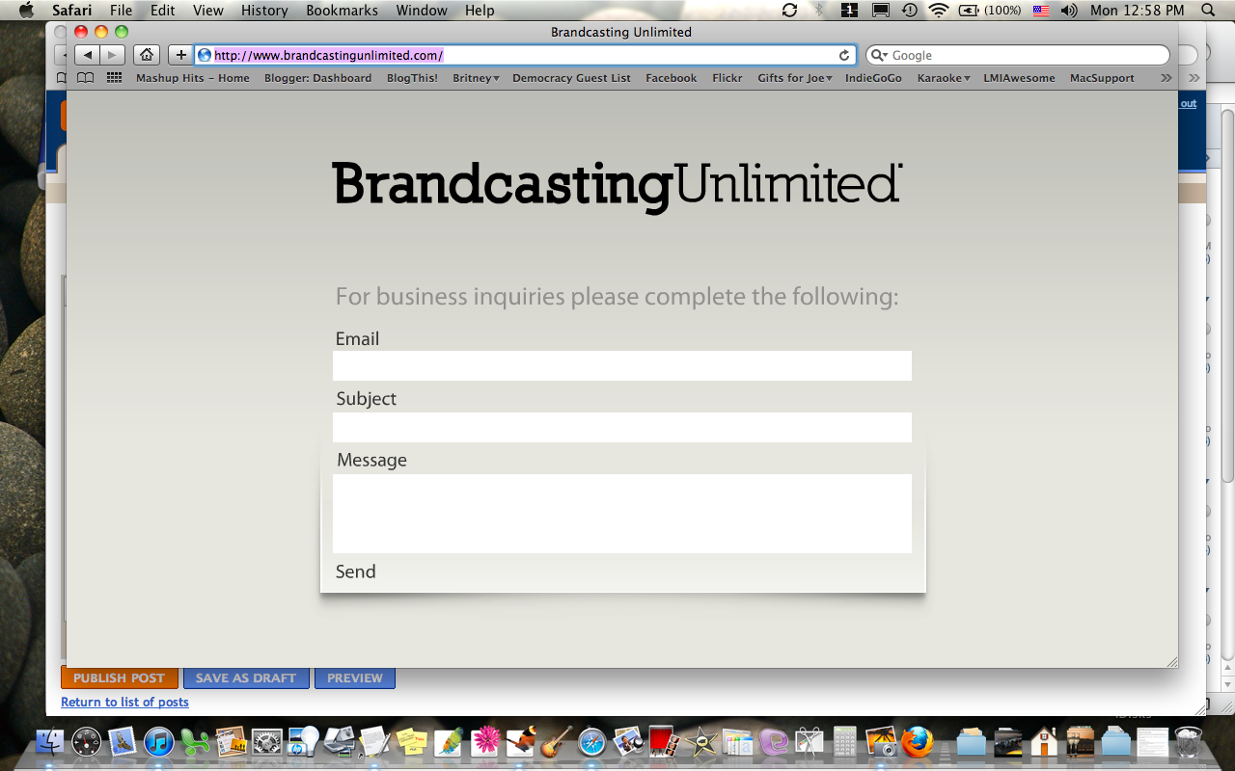This screenshot has height=771, width=1235.
Task: Launch iTunes from the Dock
Action: [158, 742]
